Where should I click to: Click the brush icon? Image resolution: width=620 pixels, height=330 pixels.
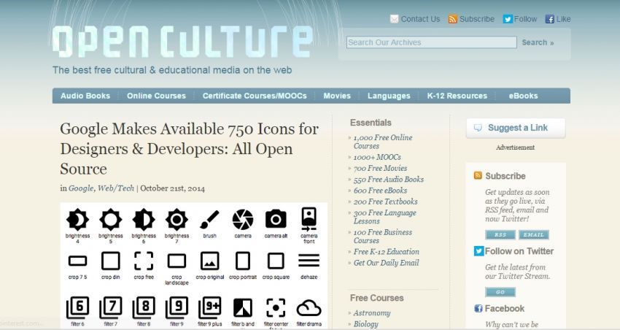click(x=209, y=220)
